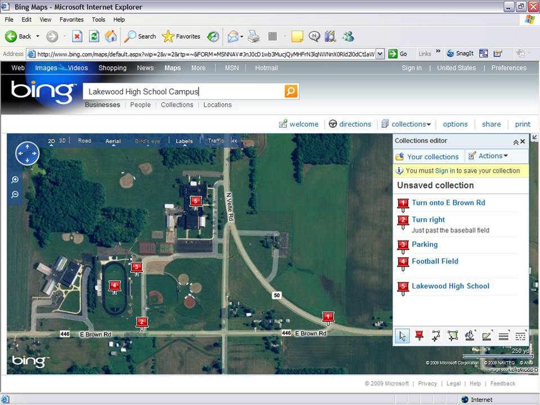This screenshot has height=405, width=540.
Task: Open the line style dashed tool
Action: tap(520, 336)
